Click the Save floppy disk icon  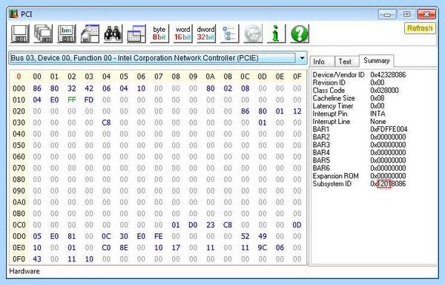tap(20, 34)
